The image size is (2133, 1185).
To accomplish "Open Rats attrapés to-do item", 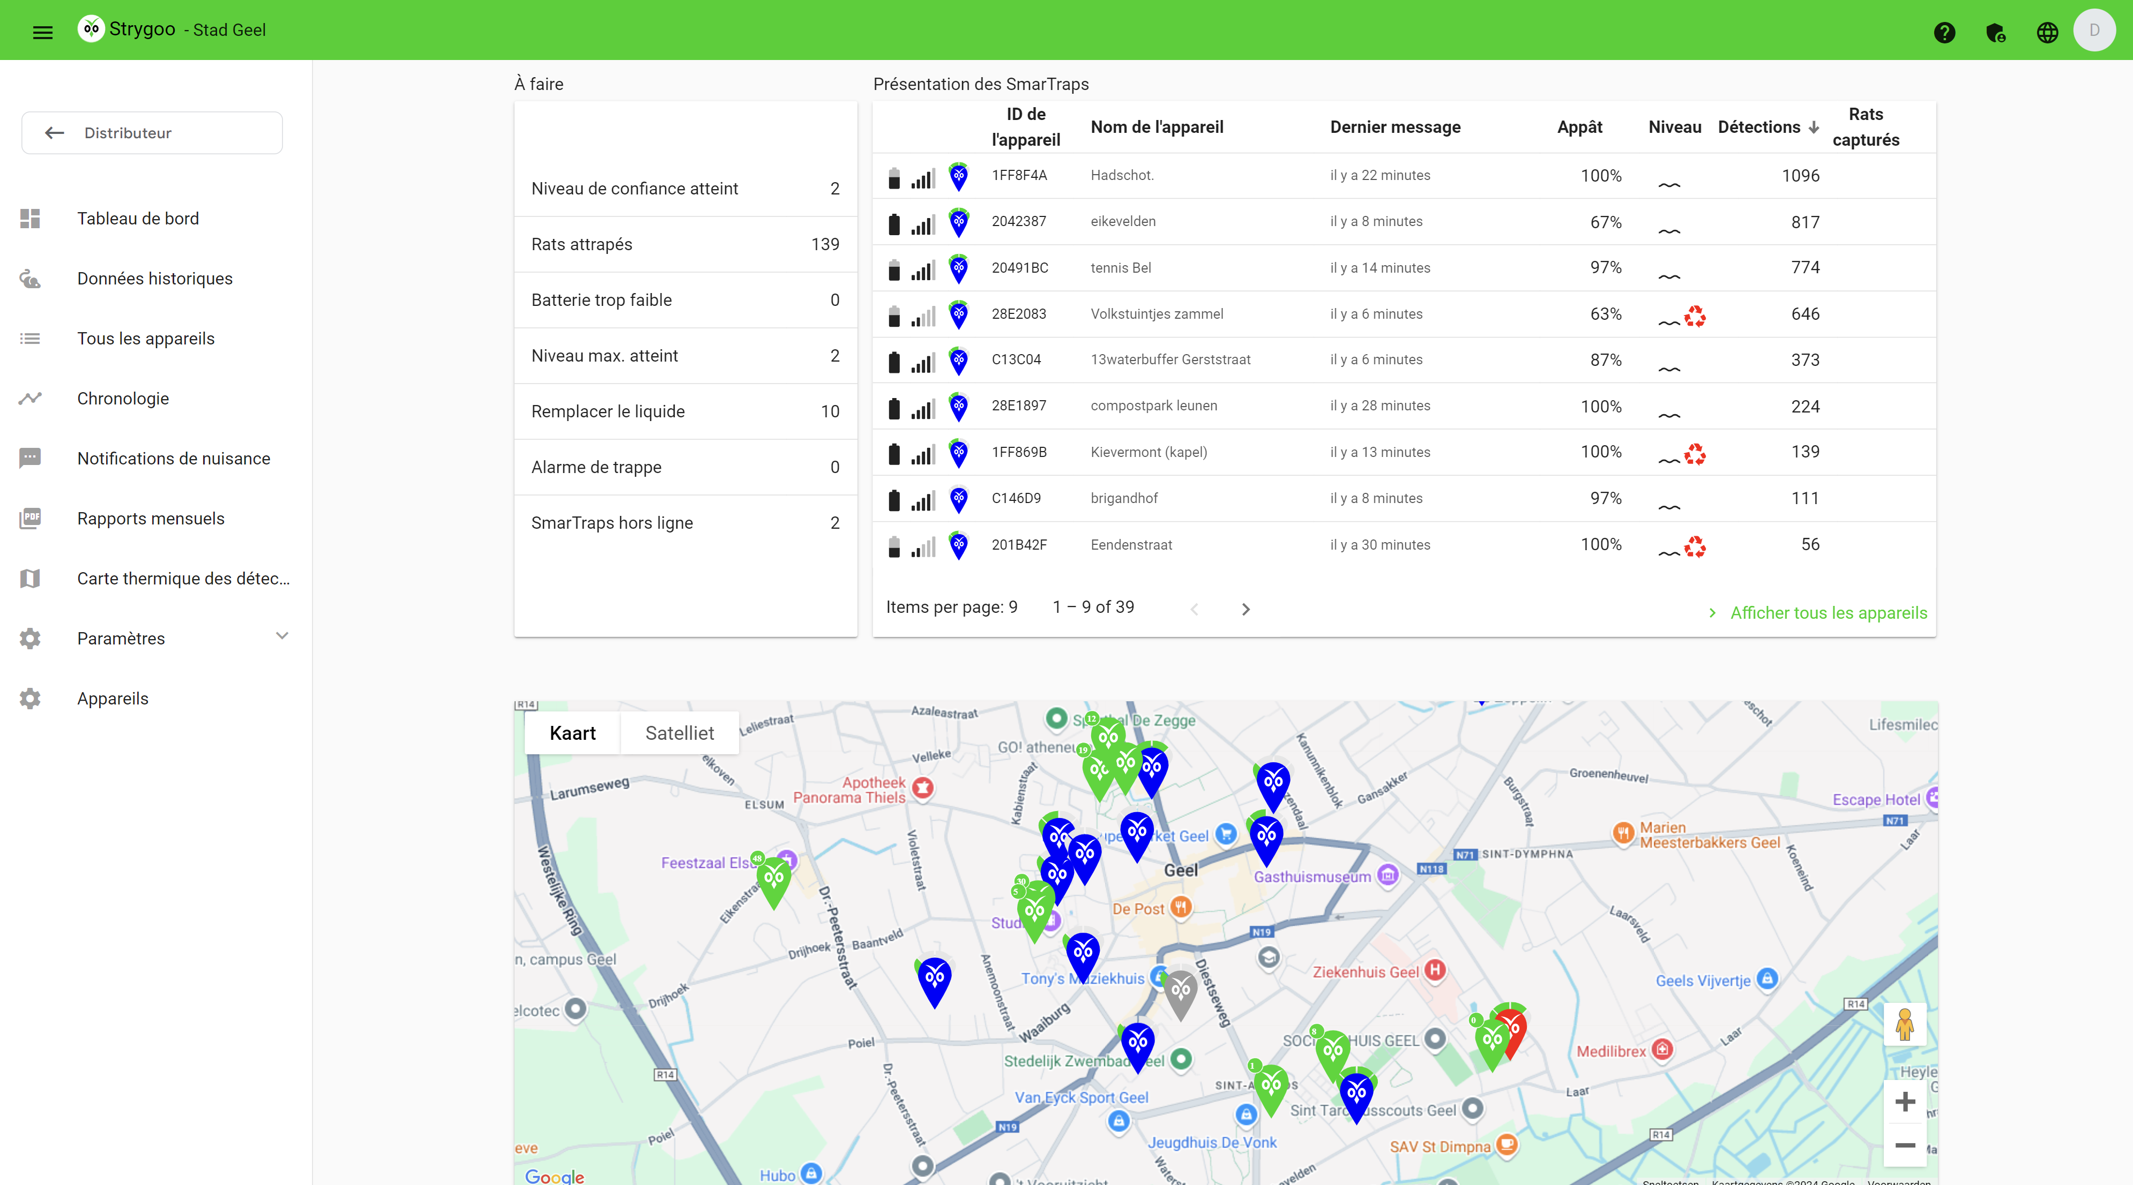I will click(x=685, y=244).
